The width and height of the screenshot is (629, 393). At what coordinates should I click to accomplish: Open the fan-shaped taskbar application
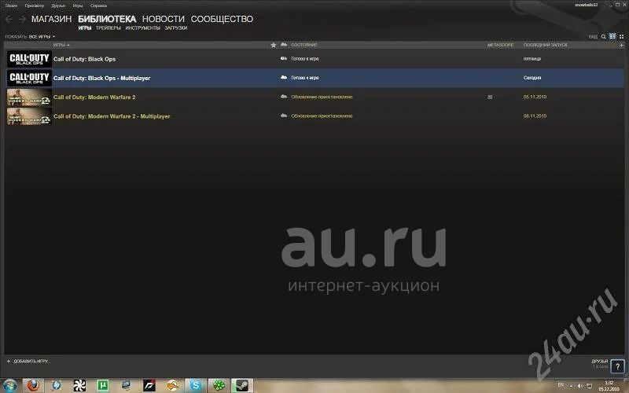[x=79, y=385]
